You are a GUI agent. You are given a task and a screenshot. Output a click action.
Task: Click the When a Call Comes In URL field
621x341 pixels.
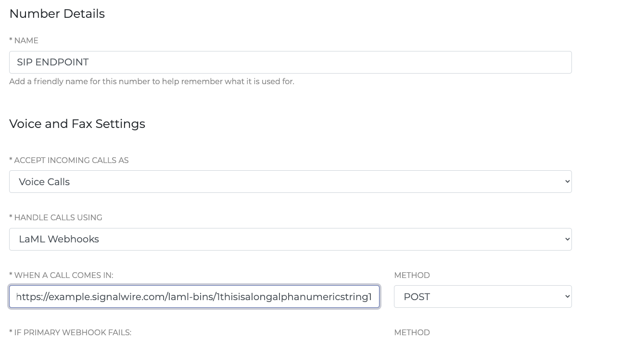tap(194, 296)
